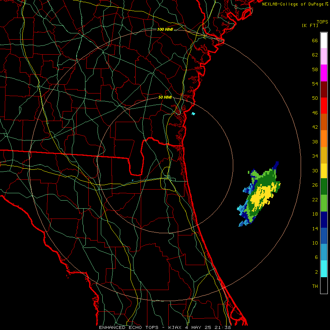The height and width of the screenshot is (330, 330).
Task: Click the legend value 14
Action: pos(315,228)
